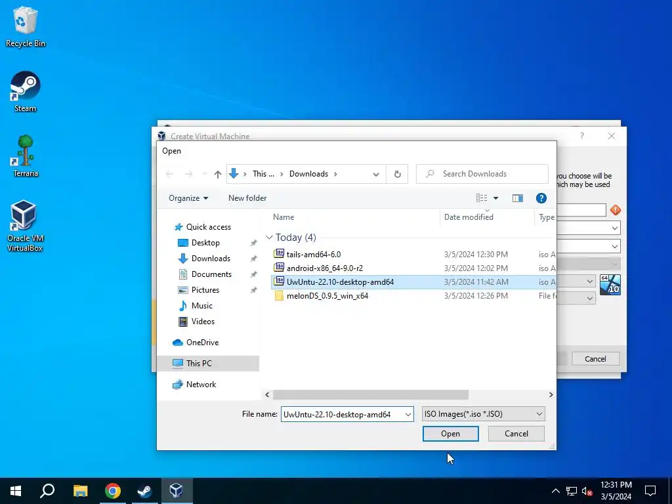Select Videos in the navigation pane
Viewport: 672px width, 504px height.
pos(203,322)
